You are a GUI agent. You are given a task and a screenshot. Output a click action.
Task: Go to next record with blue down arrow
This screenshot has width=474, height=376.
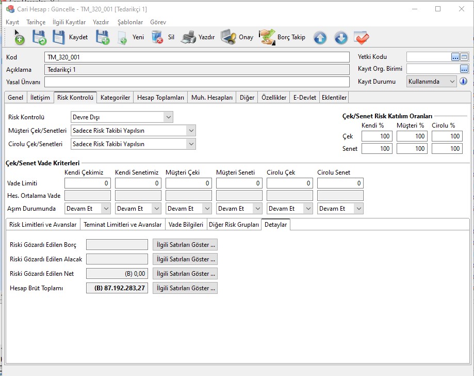341,38
